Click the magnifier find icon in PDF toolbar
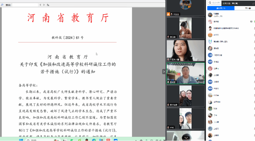The image size is (255, 141). [2, 5]
